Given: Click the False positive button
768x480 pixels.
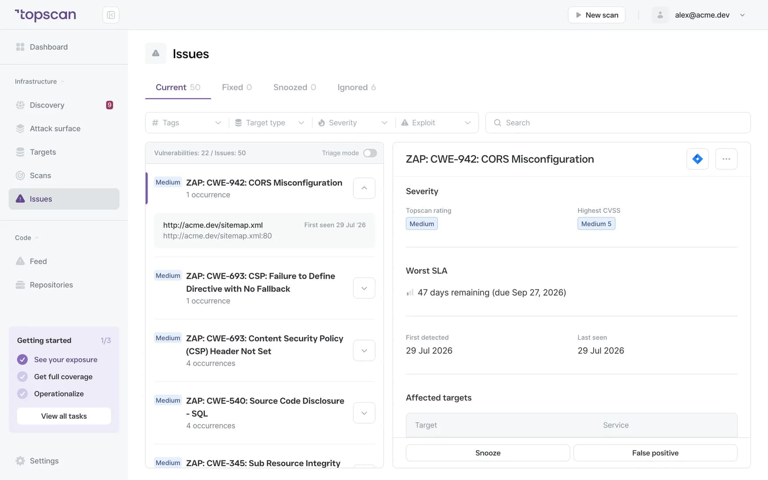Looking at the screenshot, I should tap(655, 453).
